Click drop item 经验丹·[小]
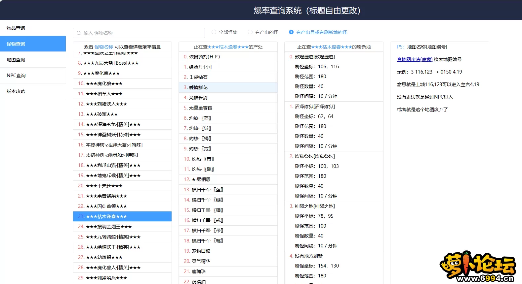Viewport: 522px width, 284px height. tap(228, 67)
